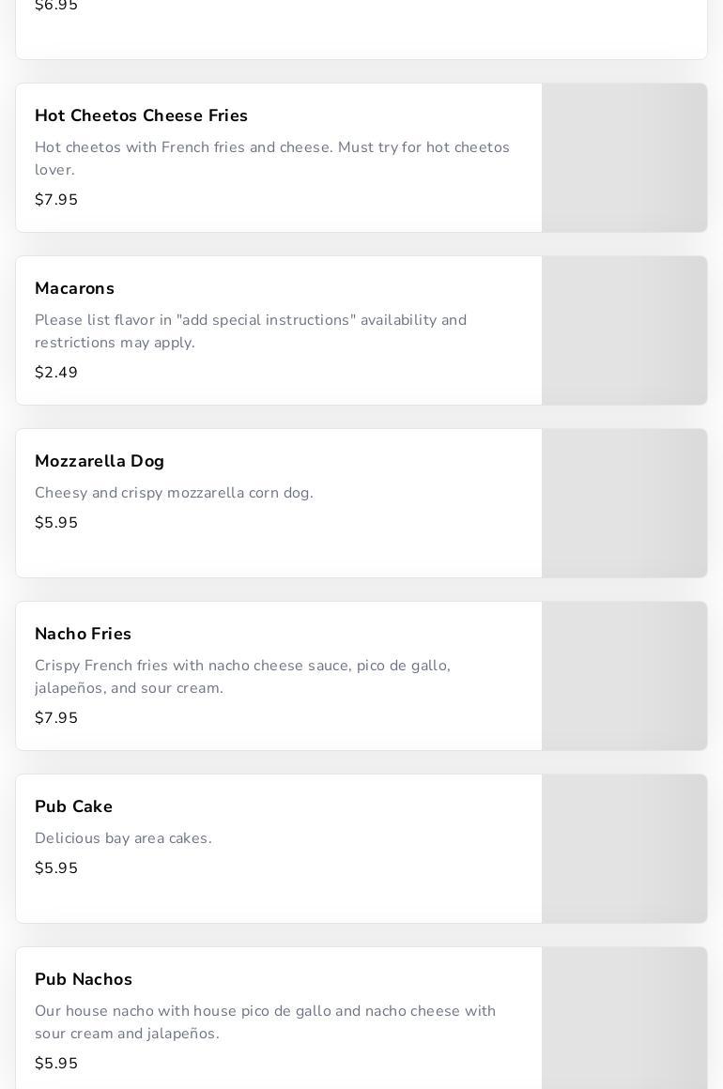Select the Pub Nachos item title
The image size is (723, 1089).
[x=84, y=979]
